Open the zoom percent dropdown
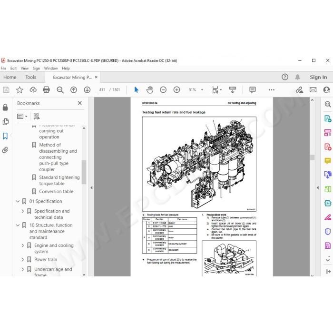Image resolution: width=333 pixels, height=333 pixels. pyautogui.click(x=202, y=90)
